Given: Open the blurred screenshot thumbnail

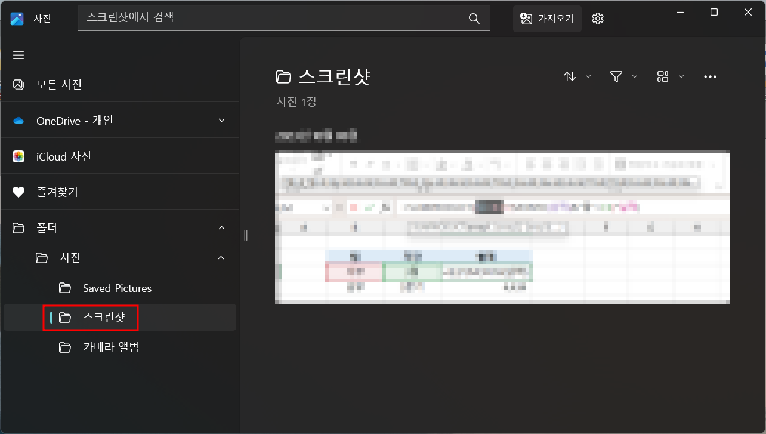Looking at the screenshot, I should click(x=502, y=227).
